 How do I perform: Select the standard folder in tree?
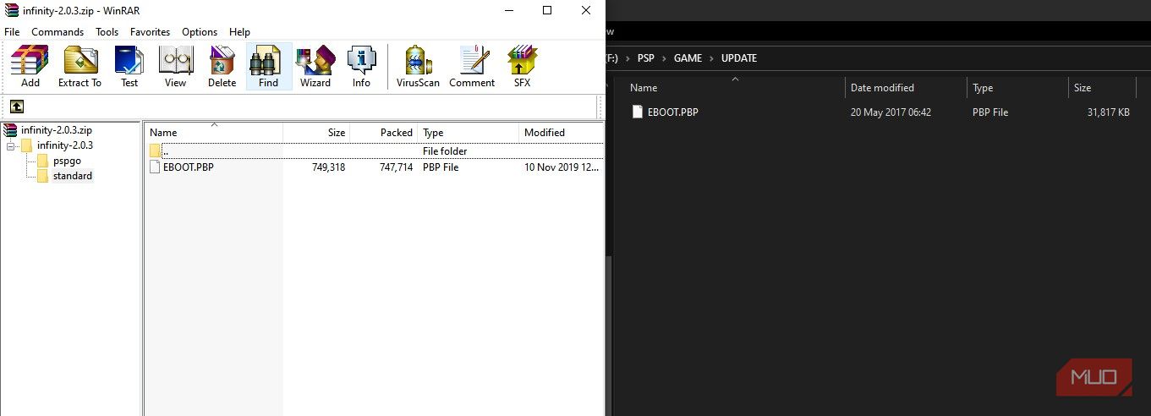pyautogui.click(x=73, y=176)
